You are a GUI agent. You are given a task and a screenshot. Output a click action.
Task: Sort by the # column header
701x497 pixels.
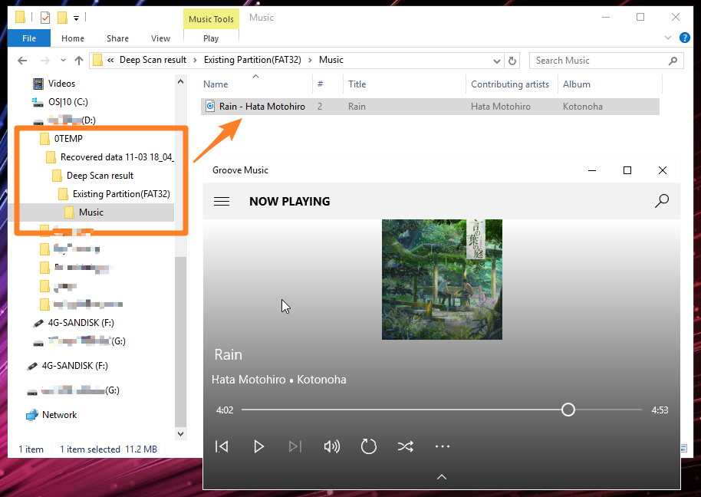click(320, 84)
